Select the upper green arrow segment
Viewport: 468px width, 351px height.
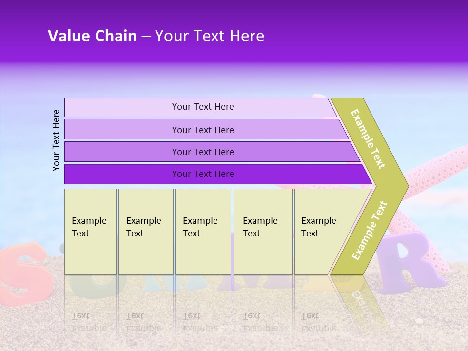coord(369,139)
